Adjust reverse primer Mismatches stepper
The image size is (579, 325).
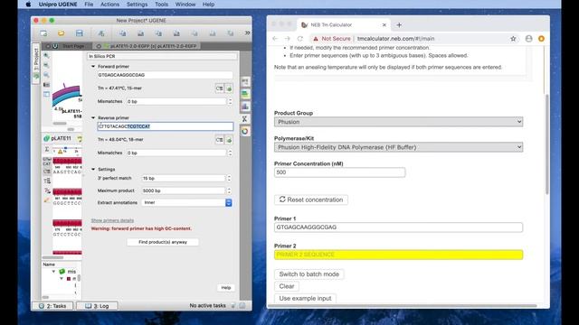pos(230,153)
